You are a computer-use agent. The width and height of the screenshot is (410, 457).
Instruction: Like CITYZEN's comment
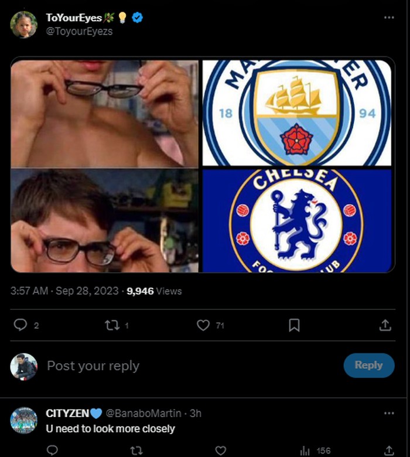(220, 450)
